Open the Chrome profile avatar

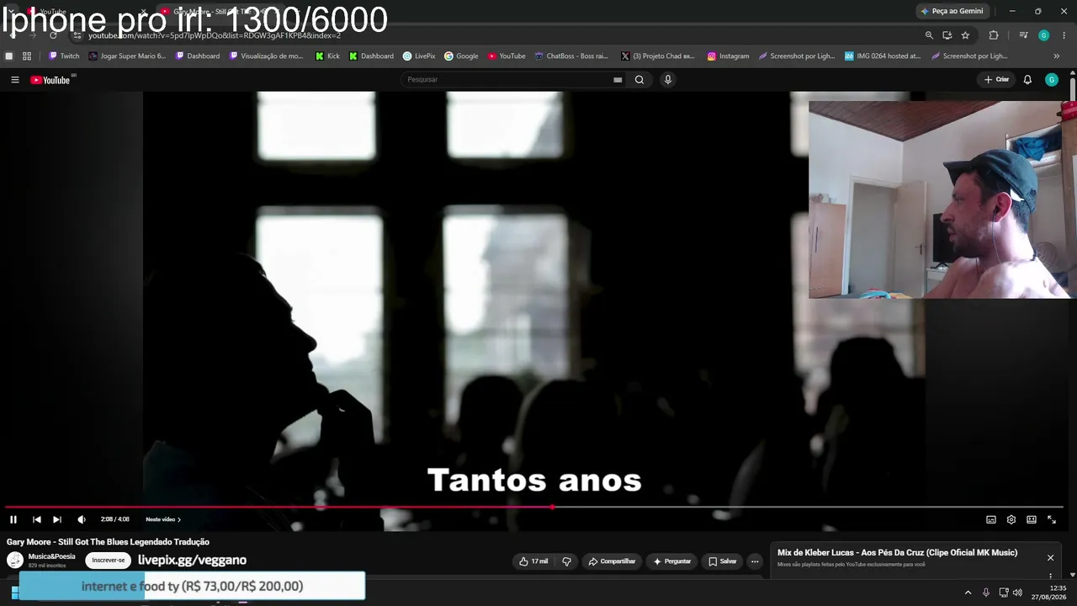(x=1043, y=35)
